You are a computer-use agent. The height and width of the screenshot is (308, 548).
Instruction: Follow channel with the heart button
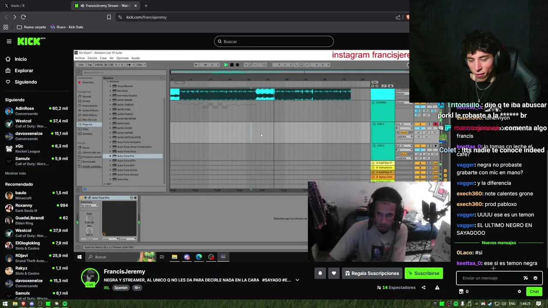(334, 273)
